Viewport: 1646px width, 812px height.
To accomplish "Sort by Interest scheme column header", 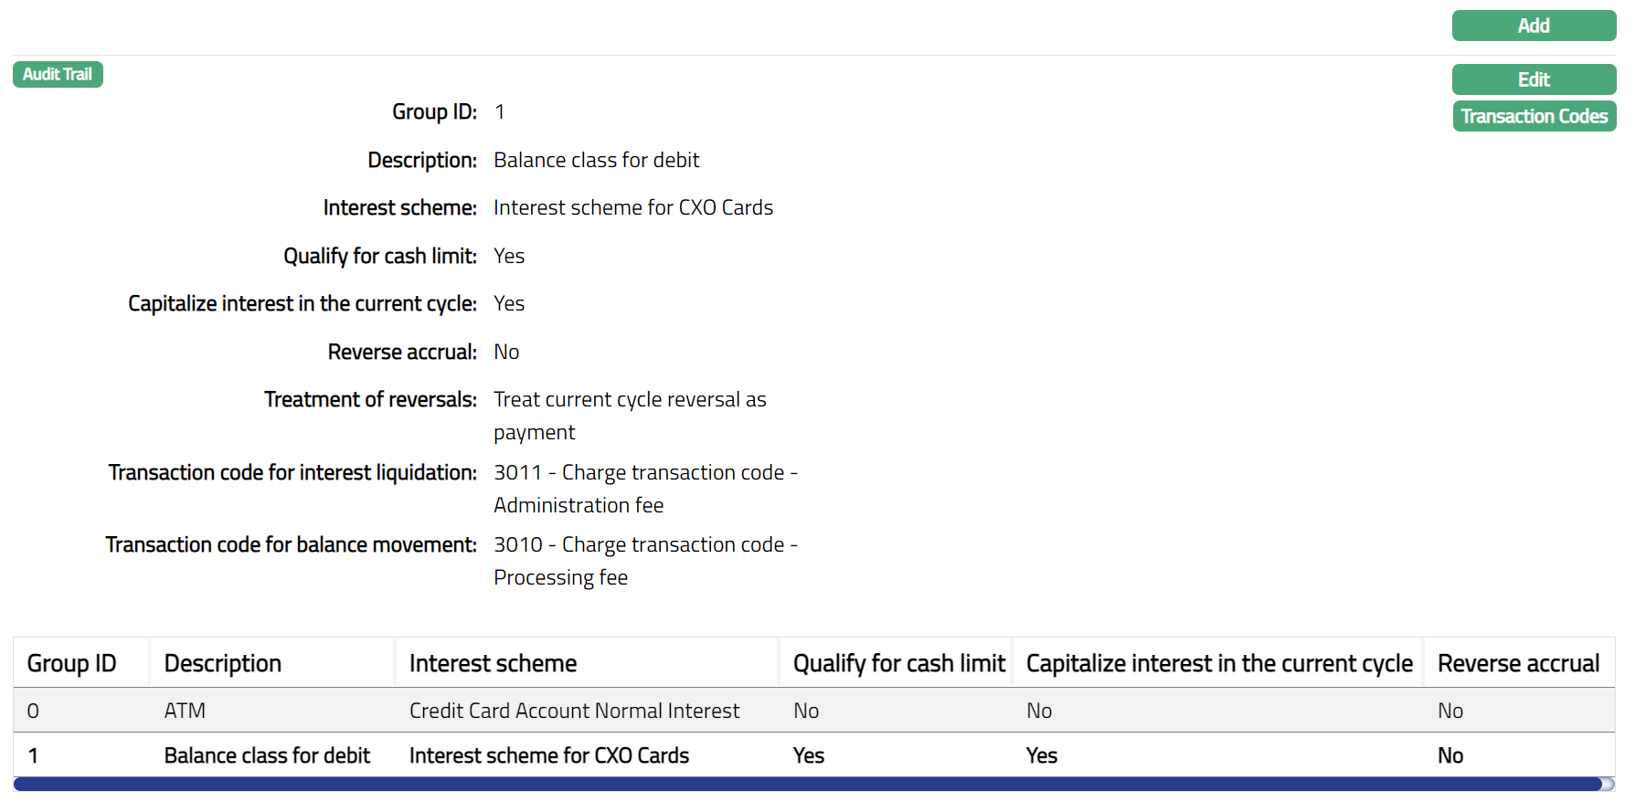I will coord(493,663).
